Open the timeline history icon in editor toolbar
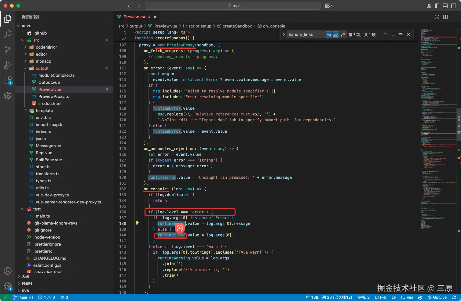 [x=437, y=17]
